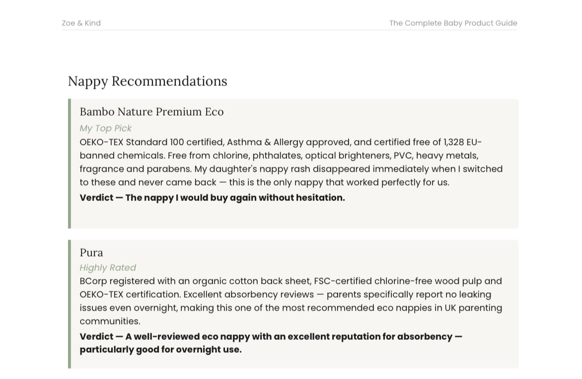Click the green accent bar of Bambo card
Screen dimensions: 582x379
pos(70,164)
